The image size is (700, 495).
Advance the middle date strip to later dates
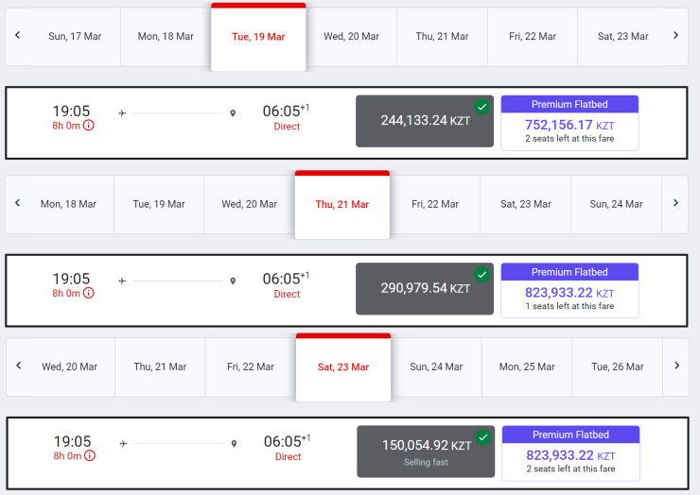(x=675, y=203)
